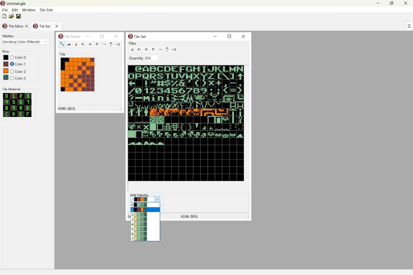413x275 pixels.
Task: Flip tiles vertically in Tile Set toolbar
Action: tap(167, 49)
